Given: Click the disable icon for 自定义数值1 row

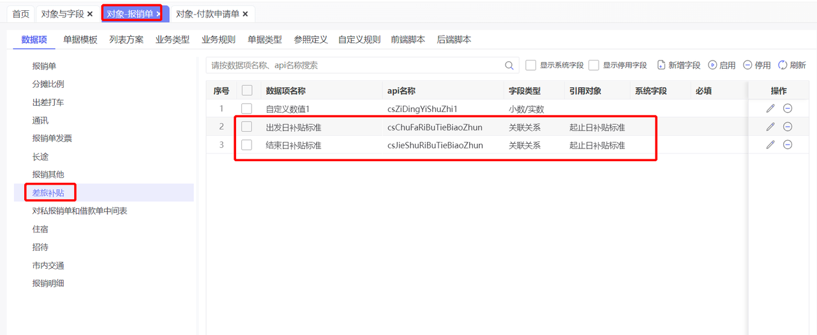Looking at the screenshot, I should [x=788, y=109].
